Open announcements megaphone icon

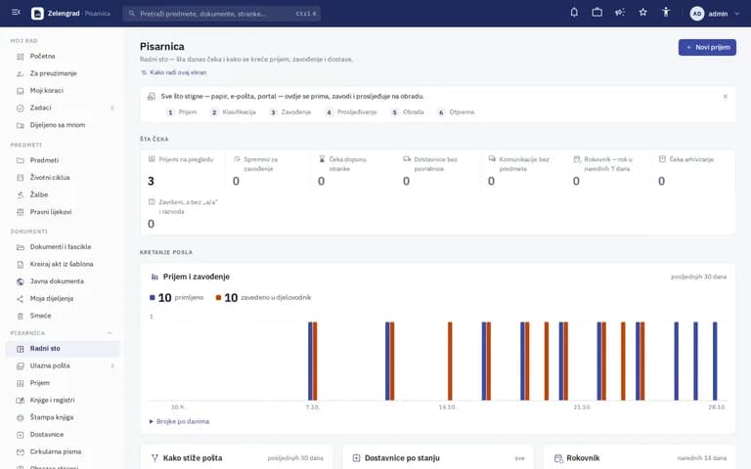[x=620, y=13]
